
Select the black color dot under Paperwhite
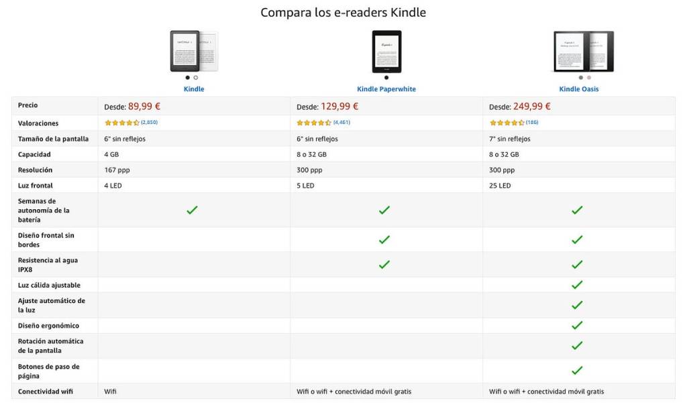point(386,78)
